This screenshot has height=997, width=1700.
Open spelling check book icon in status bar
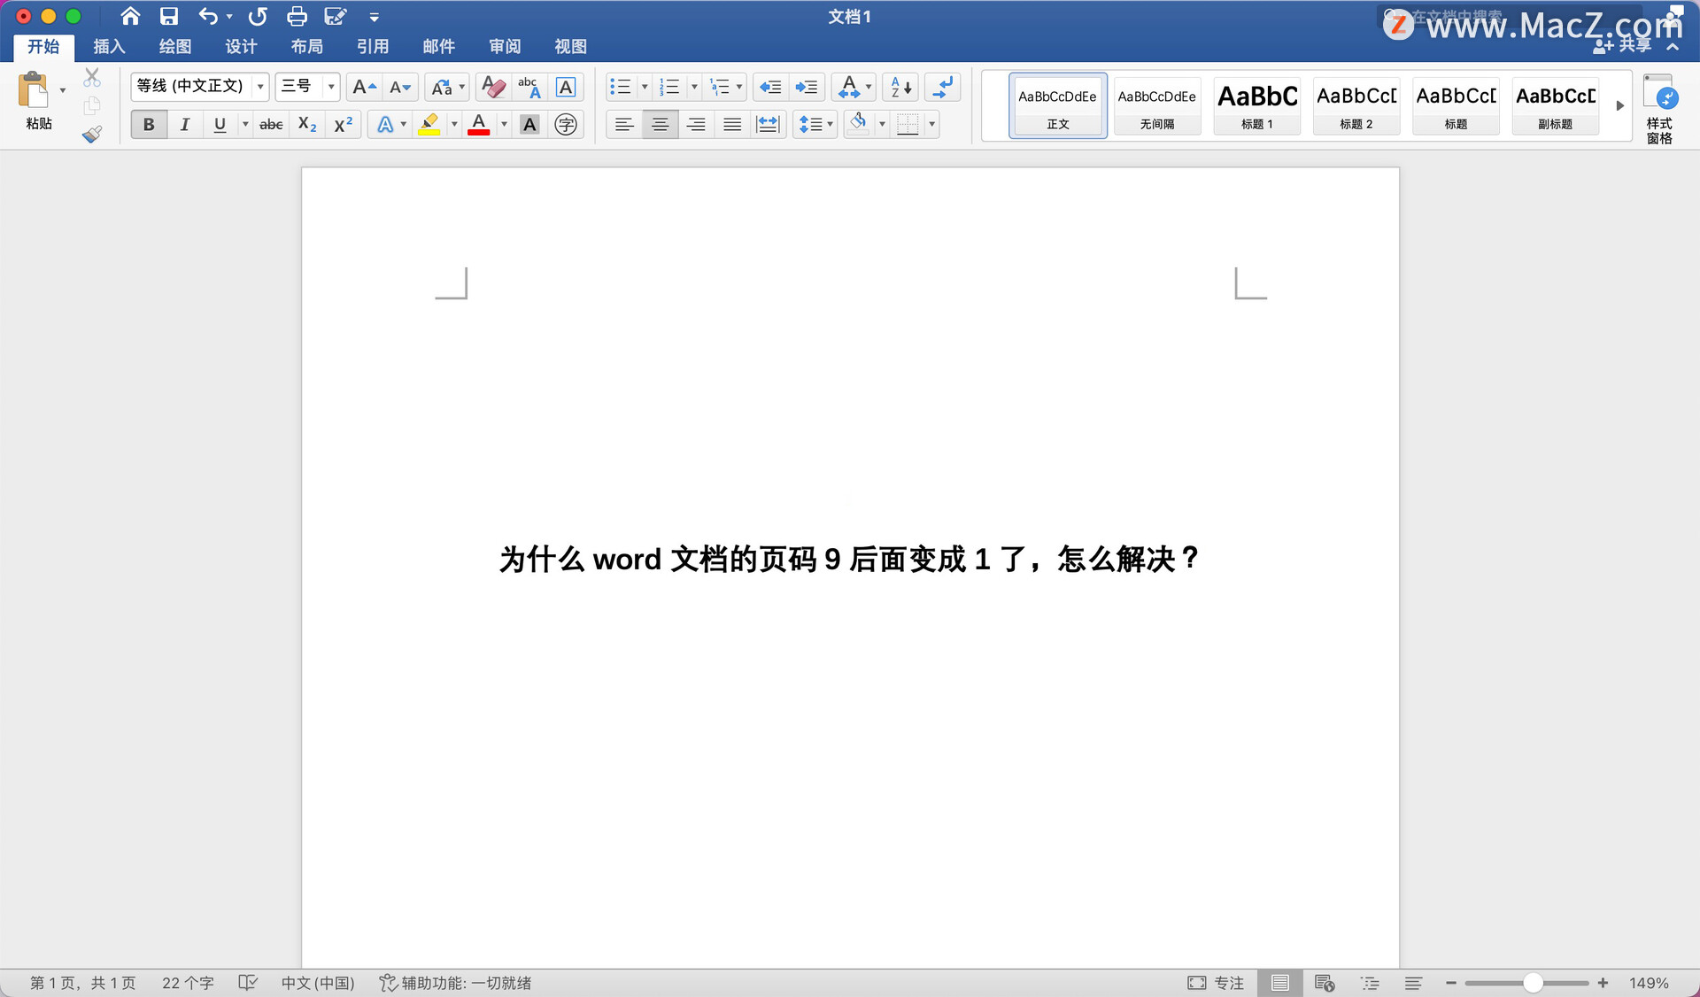click(248, 983)
